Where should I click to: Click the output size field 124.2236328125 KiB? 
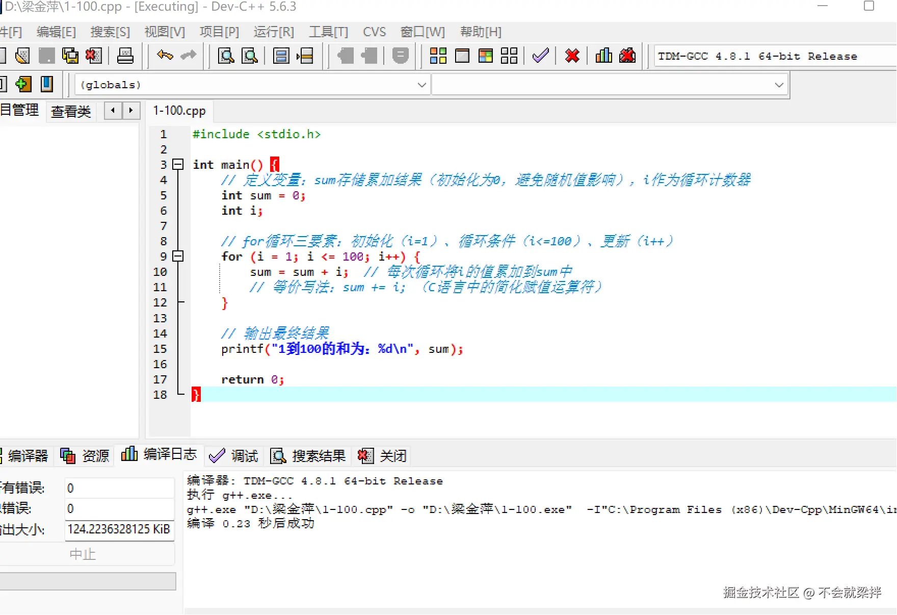[119, 529]
